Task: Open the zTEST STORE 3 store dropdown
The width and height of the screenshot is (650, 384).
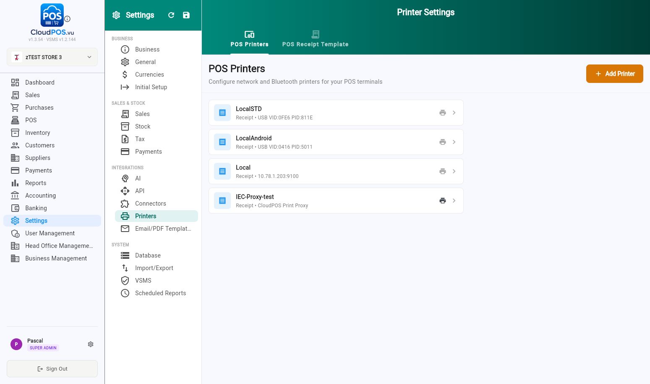Action: (52, 57)
